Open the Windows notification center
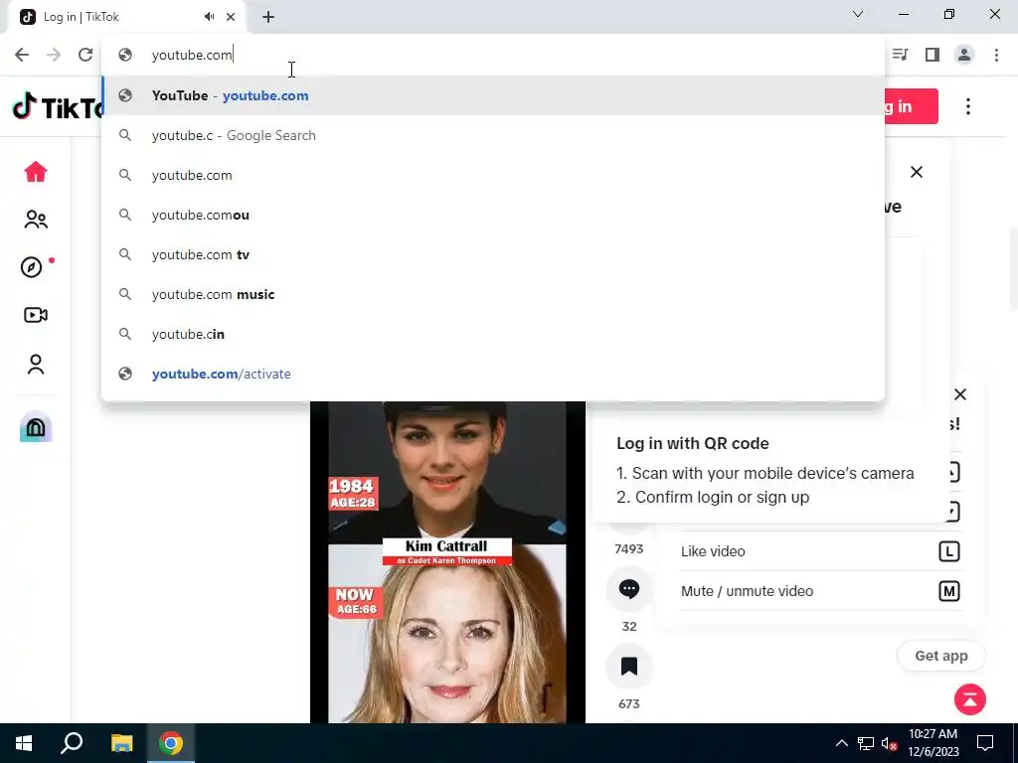 pos(985,743)
